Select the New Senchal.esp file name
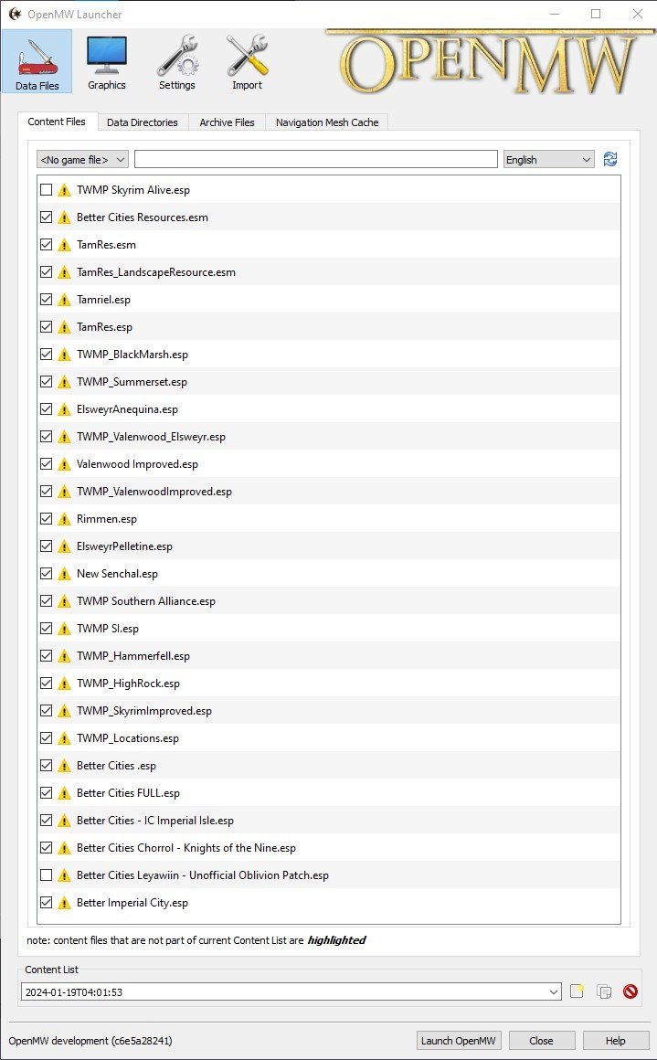 pos(117,574)
